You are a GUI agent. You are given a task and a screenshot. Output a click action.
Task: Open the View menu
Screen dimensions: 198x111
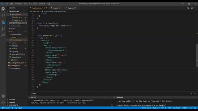click(x=25, y=4)
